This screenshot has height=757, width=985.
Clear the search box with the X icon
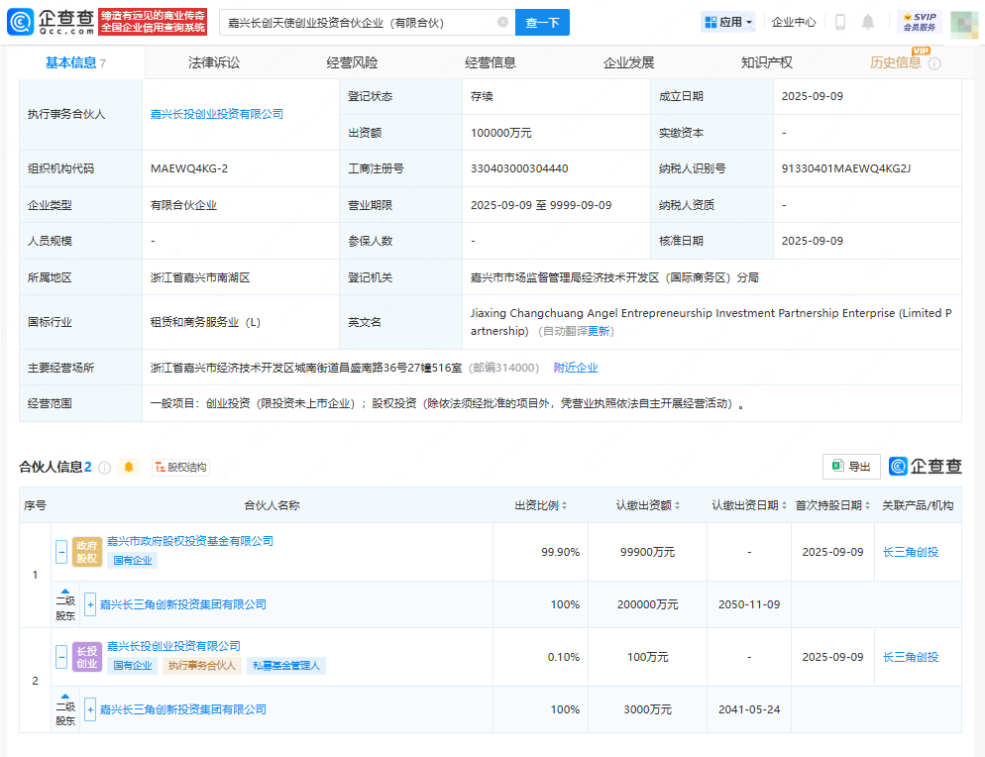[x=502, y=22]
